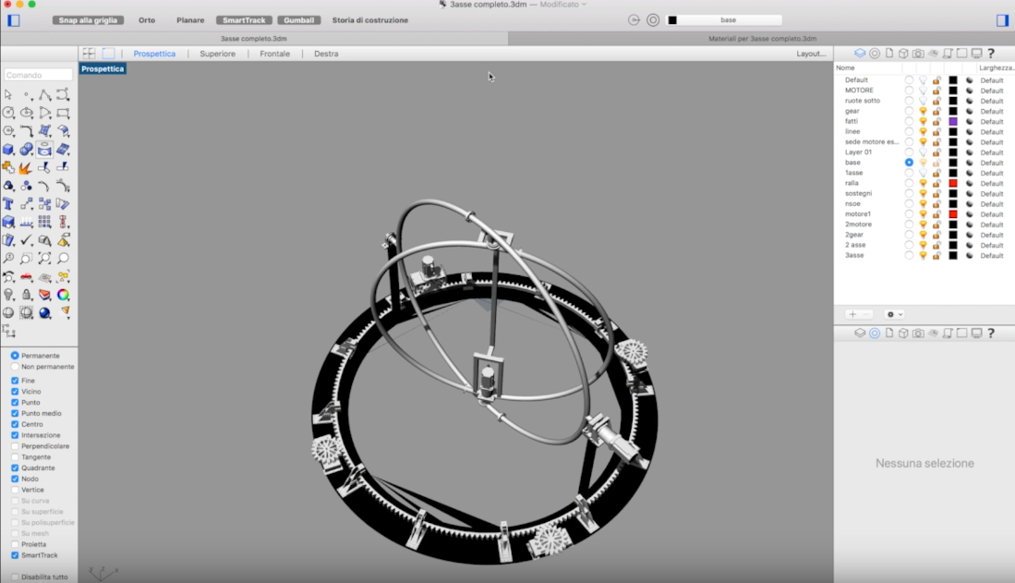Change the purple color swatch of fatti layer
Viewport: 1015px width, 583px height.
(x=953, y=122)
